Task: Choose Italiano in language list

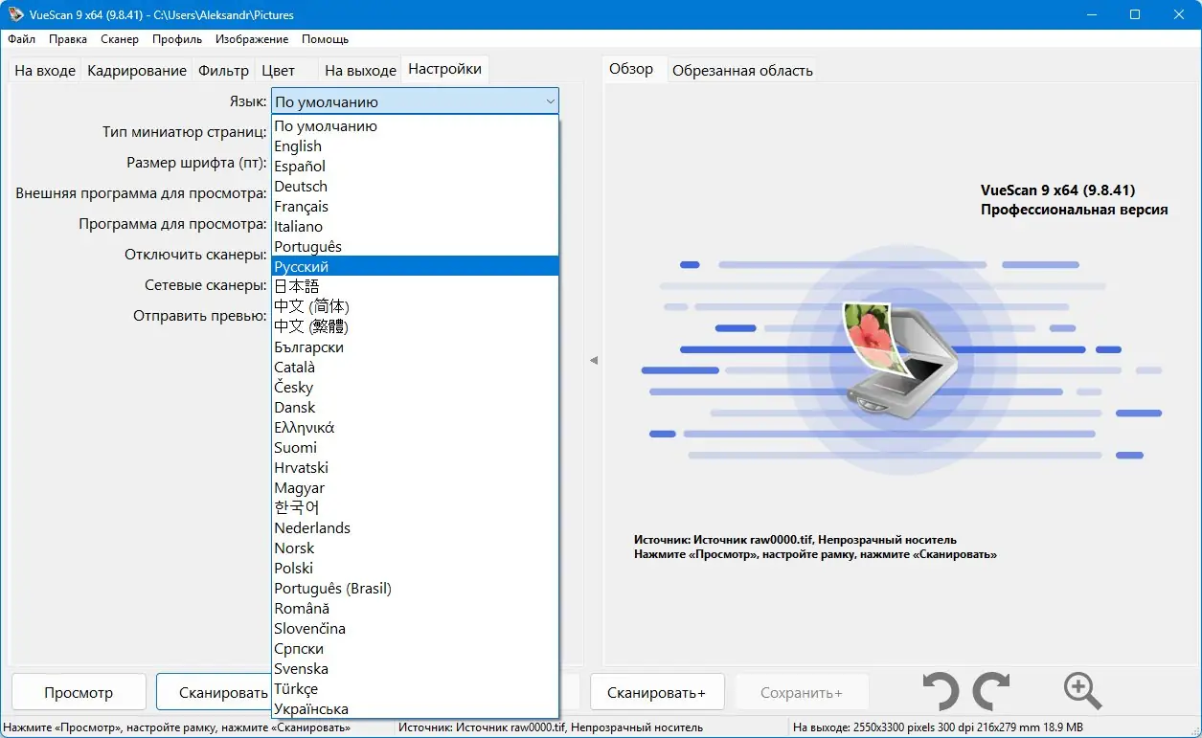Action: pos(415,226)
